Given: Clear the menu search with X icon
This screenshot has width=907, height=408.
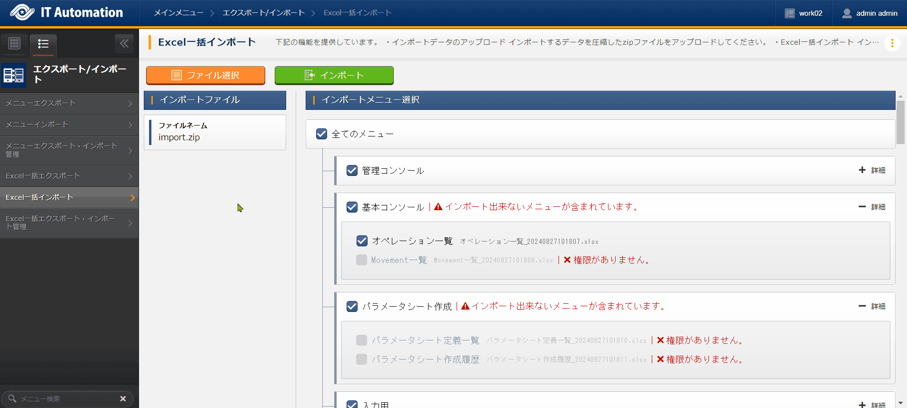Looking at the screenshot, I should (x=123, y=398).
